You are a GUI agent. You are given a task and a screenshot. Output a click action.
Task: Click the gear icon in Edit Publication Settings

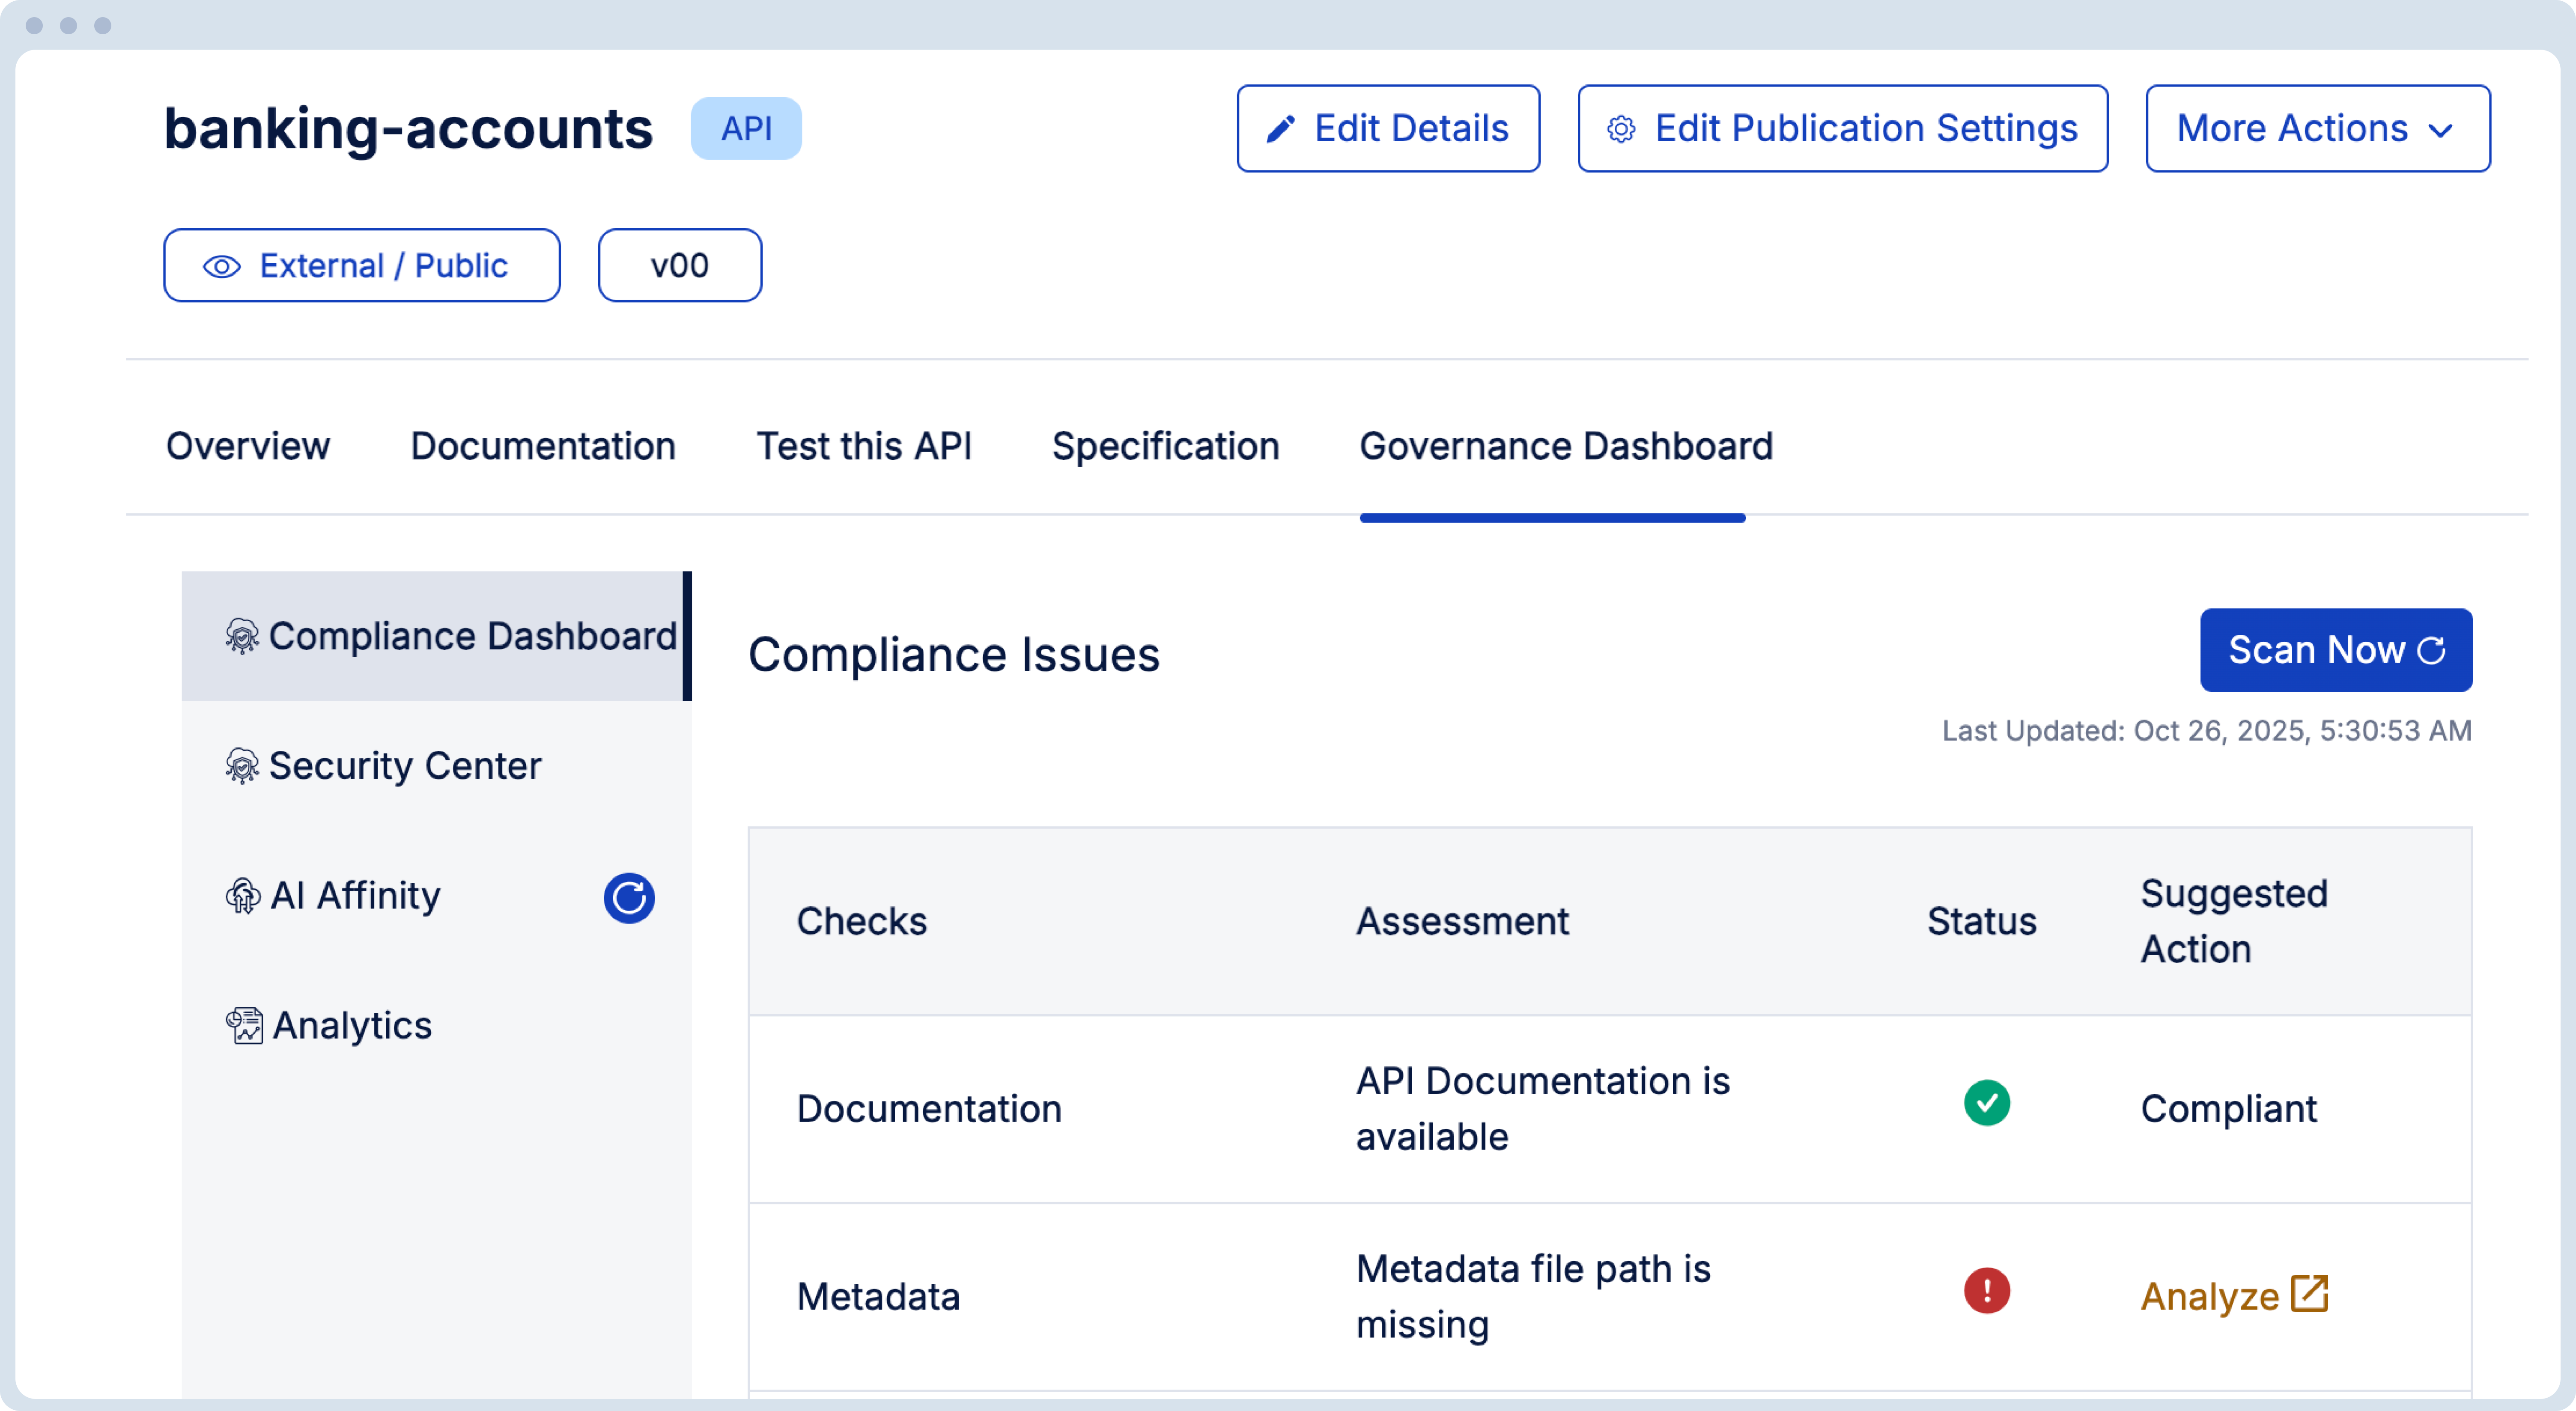(1621, 129)
